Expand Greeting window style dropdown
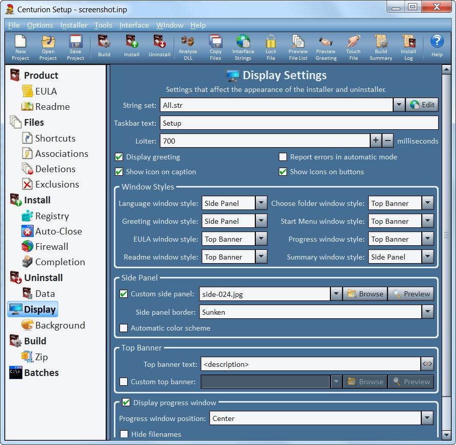Image resolution: width=456 pixels, height=445 pixels. click(x=261, y=221)
